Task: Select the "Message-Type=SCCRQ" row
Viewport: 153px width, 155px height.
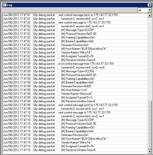Action: 75,71
